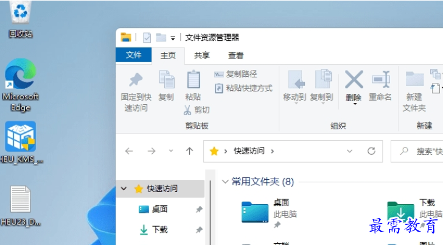Click the New folder quick access toolbar icon
This screenshot has width=443, height=245.
point(161,37)
